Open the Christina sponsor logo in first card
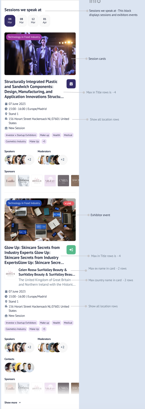Image resolution: width=145 pixels, height=409 pixels. (x=24, y=181)
